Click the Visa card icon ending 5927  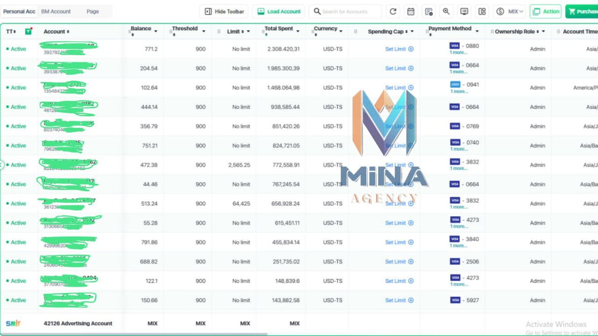[x=455, y=300]
